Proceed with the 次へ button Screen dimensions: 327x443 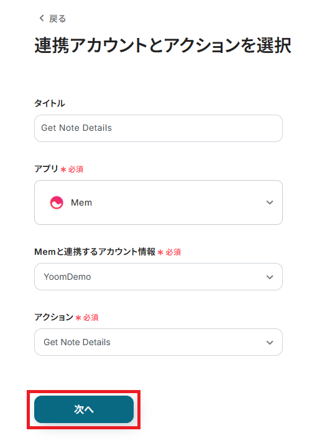(x=84, y=409)
